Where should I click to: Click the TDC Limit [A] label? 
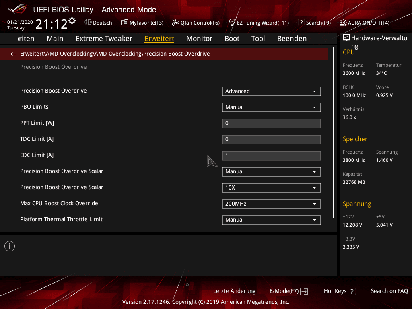pos(37,139)
